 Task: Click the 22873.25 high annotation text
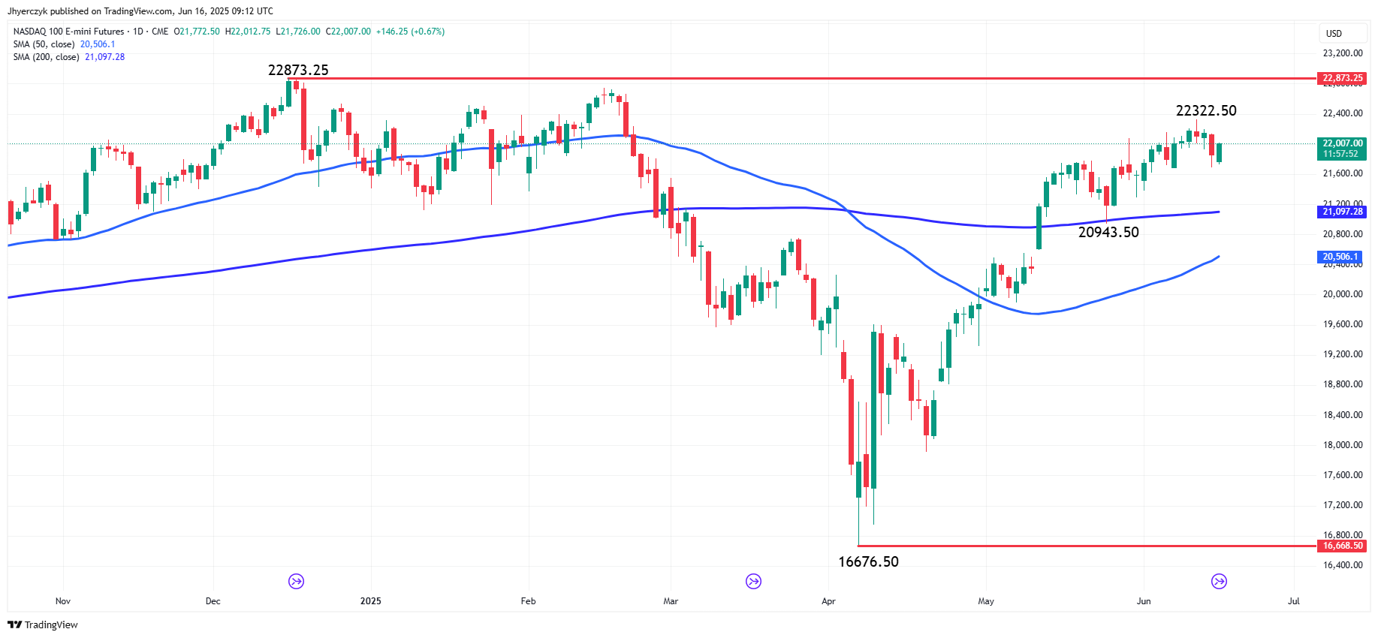298,70
